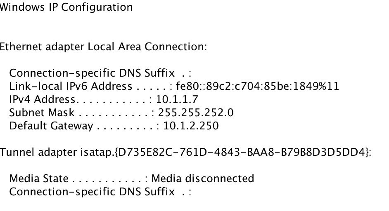Image resolution: width=389 pixels, height=211 pixels.
Task: Click the Tunnel adapter isatap heading text
Action: point(56,152)
